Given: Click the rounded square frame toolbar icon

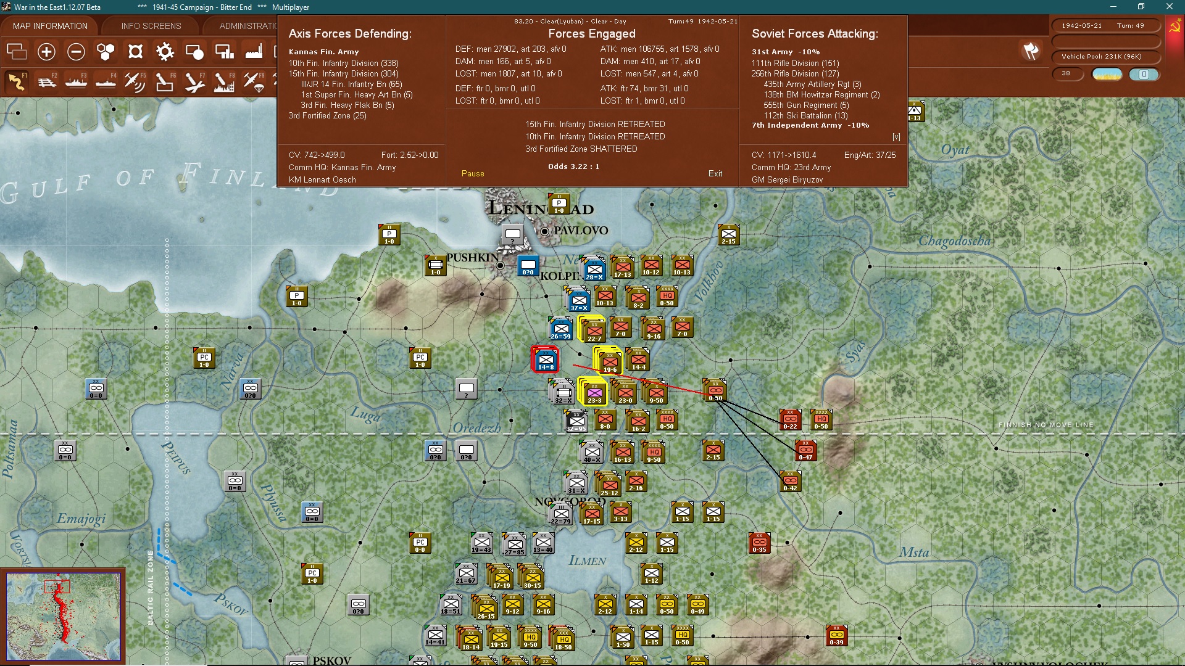Looking at the screenshot, I should 135,52.
